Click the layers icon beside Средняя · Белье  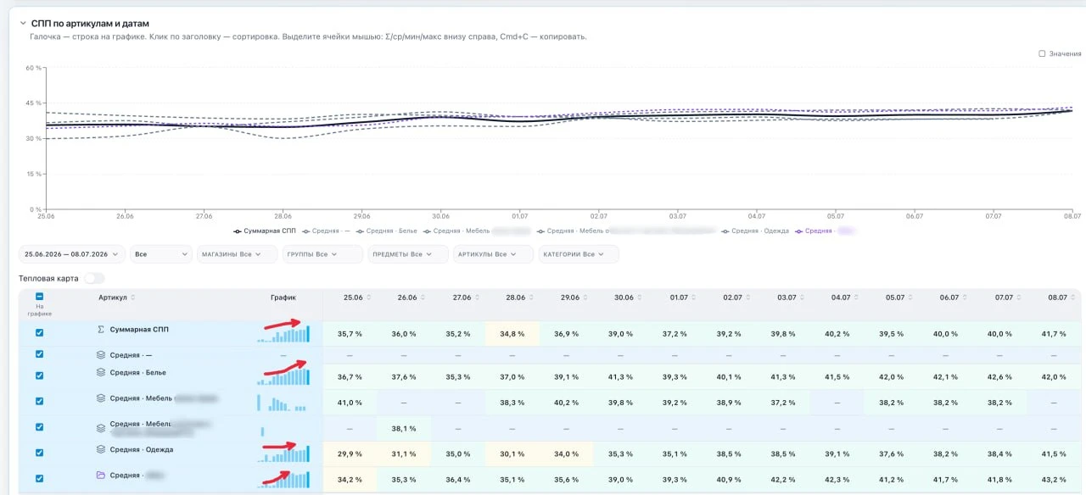click(x=100, y=372)
